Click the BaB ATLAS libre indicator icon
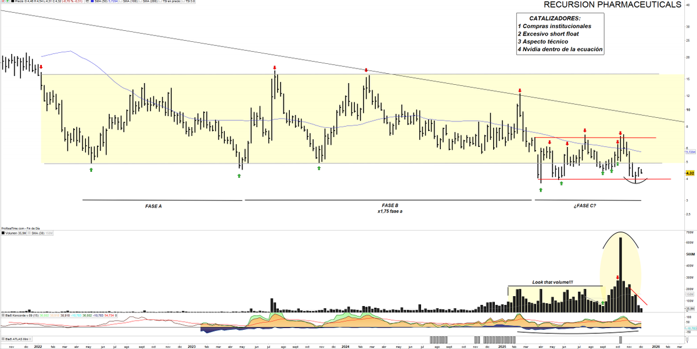The image size is (697, 349). (x=3, y=338)
